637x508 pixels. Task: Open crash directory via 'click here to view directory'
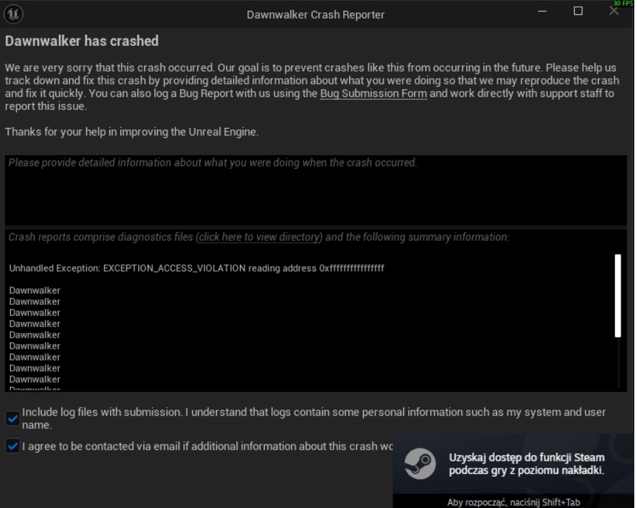[260, 237]
